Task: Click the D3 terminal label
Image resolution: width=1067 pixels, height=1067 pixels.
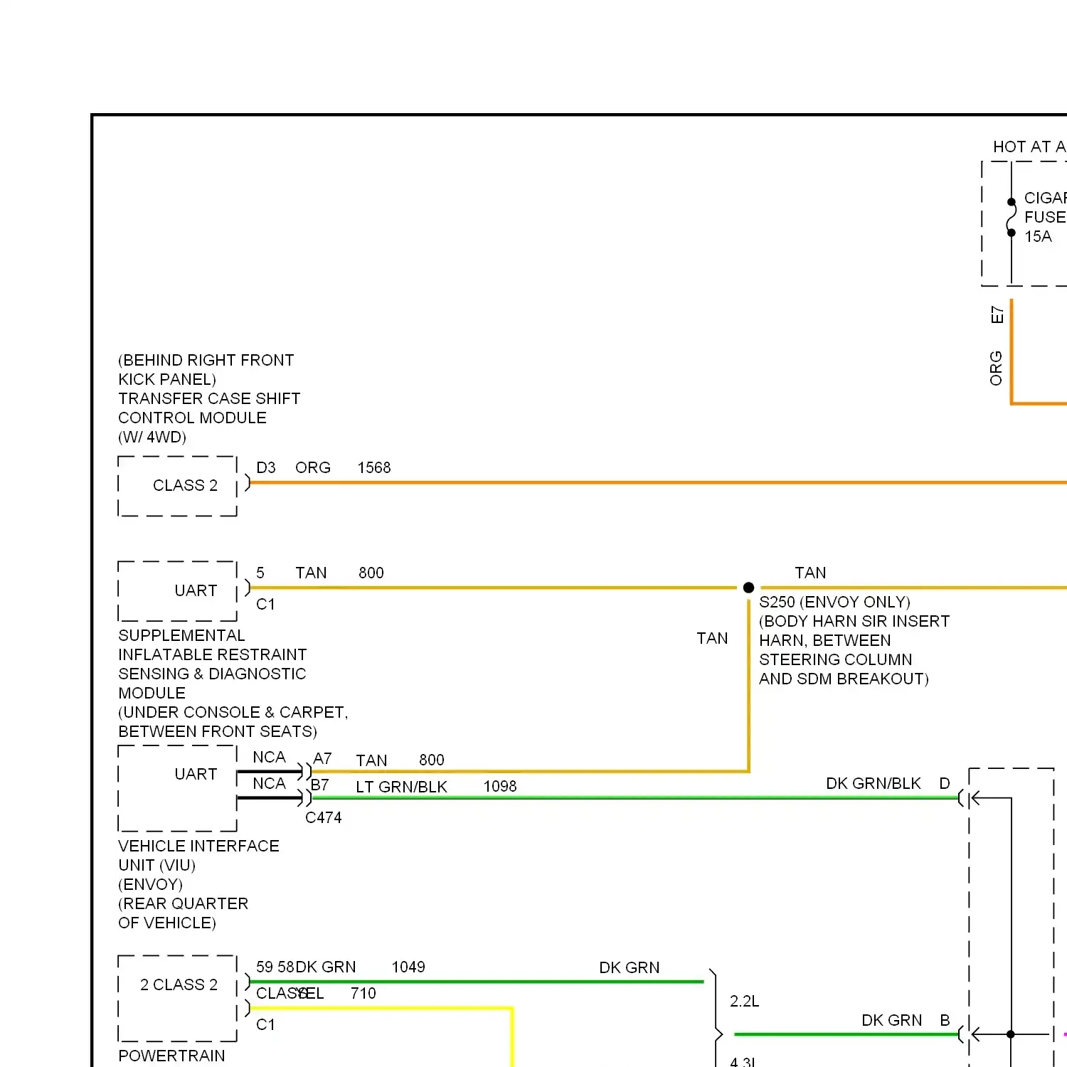Action: 266,468
